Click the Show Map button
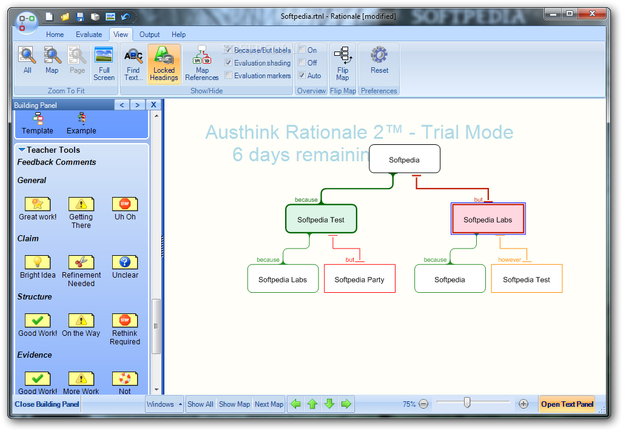This screenshot has height=431, width=623. [x=234, y=404]
